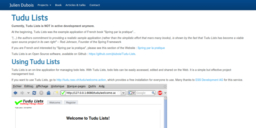Click the Tudu Lists main heading
Image resolution: width=256 pixels, height=128 pixels.
[x=30, y=18]
